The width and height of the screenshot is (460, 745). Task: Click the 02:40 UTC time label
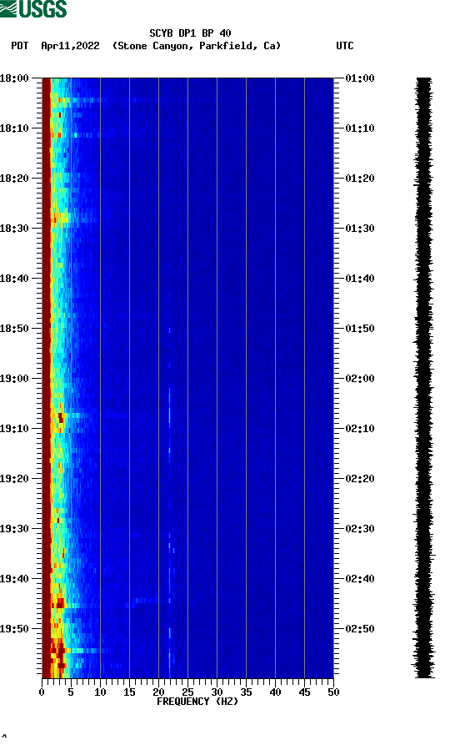point(360,579)
